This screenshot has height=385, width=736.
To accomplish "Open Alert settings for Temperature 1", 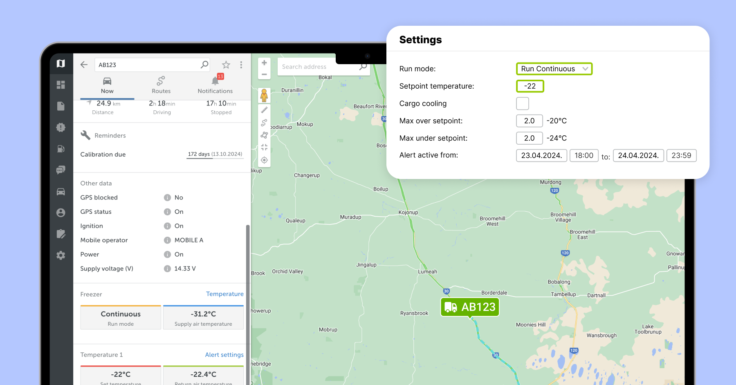I will pos(224,355).
